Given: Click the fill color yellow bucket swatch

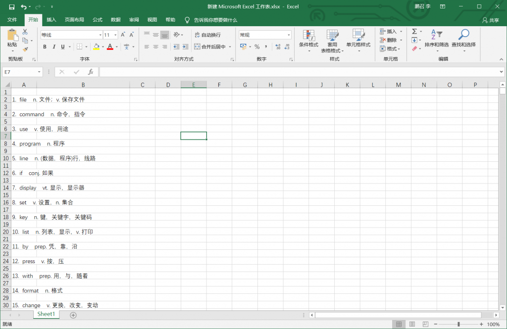Looking at the screenshot, I should click(x=96, y=47).
